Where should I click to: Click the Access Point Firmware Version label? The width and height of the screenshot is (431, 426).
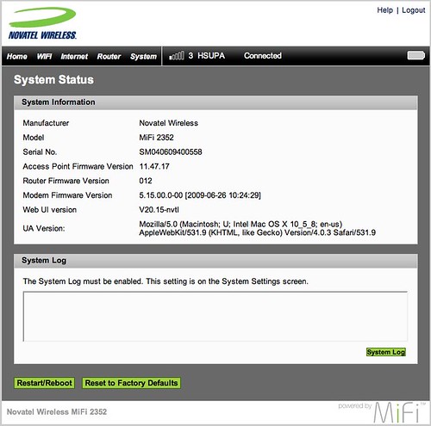click(x=78, y=166)
